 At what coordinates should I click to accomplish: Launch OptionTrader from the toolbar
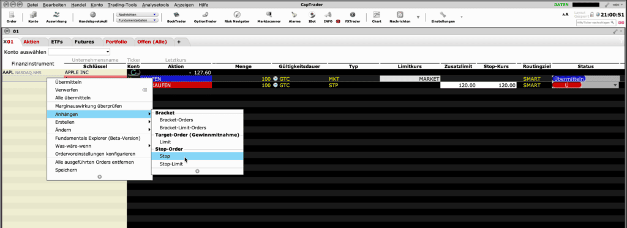point(205,17)
